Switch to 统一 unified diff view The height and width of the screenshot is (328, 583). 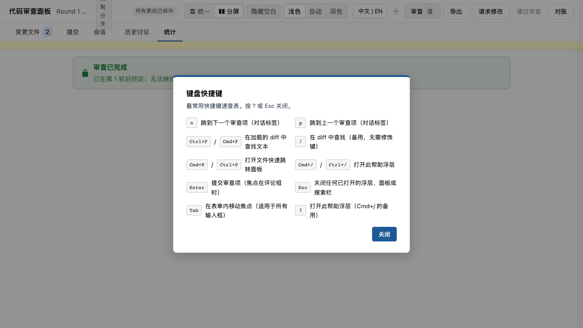[x=199, y=11]
